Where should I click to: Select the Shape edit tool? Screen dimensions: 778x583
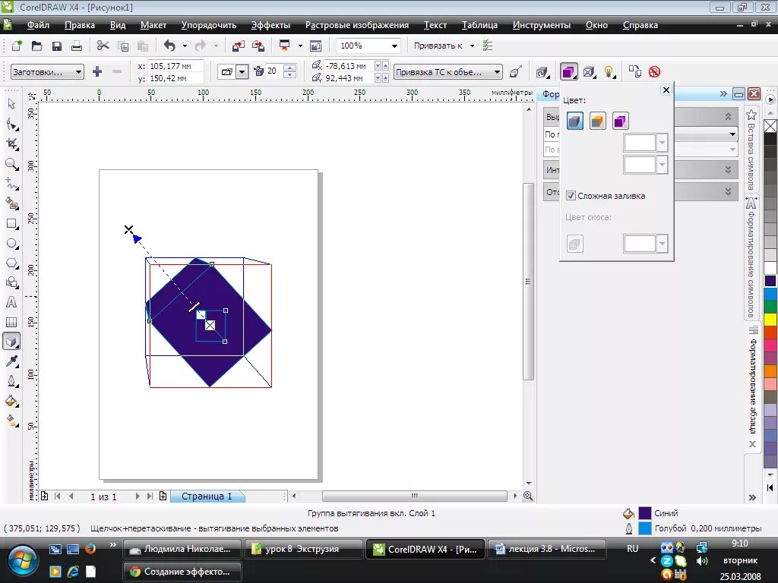(x=11, y=124)
